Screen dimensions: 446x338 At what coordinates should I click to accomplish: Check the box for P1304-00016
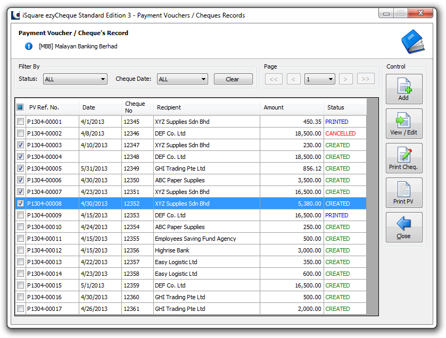tap(20, 297)
